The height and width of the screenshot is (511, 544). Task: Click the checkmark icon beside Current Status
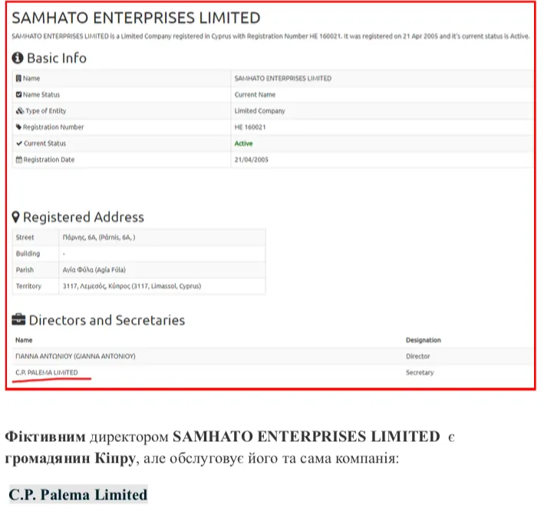tap(19, 143)
